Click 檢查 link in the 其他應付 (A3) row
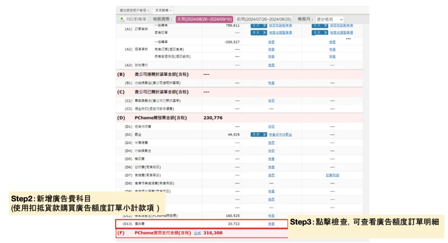Image resolution: width=448 pixels, height=243 pixels. click(271, 65)
